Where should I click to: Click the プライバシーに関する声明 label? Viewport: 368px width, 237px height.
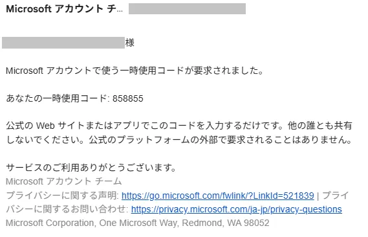coord(62,196)
